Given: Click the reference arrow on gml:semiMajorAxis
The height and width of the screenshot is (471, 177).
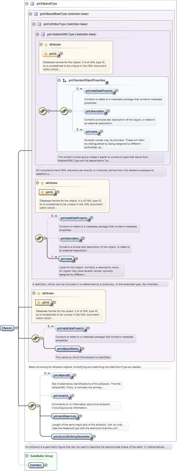Looking at the screenshot, I should click(78, 418).
